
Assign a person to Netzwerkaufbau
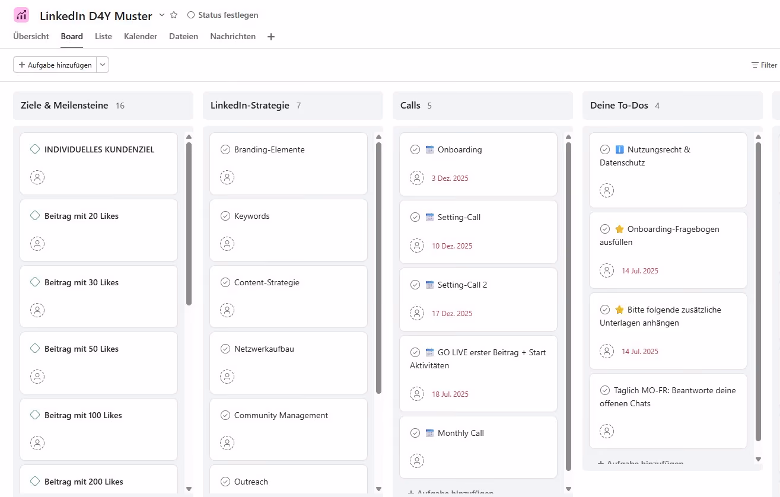click(x=227, y=377)
